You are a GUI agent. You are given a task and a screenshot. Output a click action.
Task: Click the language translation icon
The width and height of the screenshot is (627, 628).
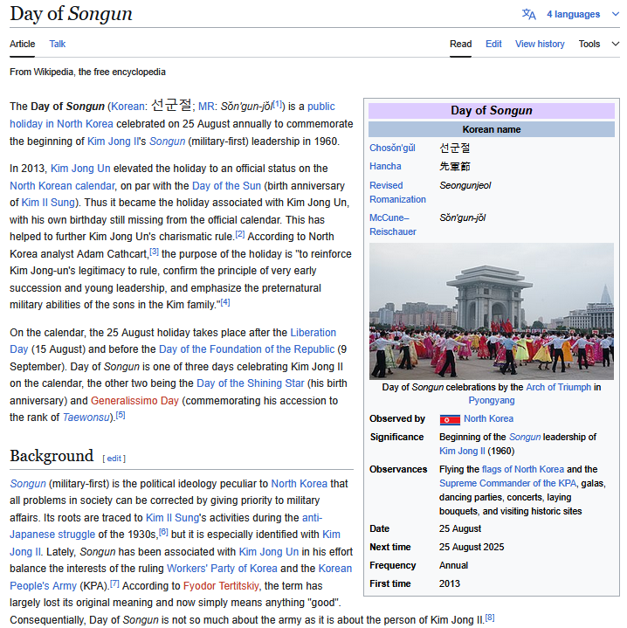528,15
